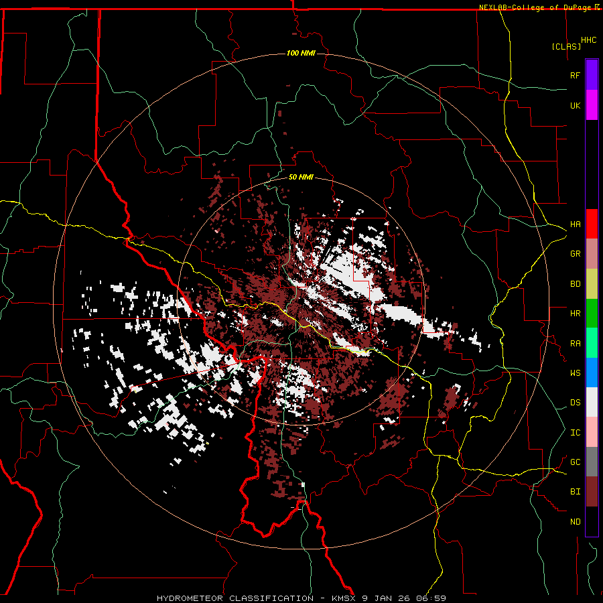Click the DS white legend swatch

592,402
